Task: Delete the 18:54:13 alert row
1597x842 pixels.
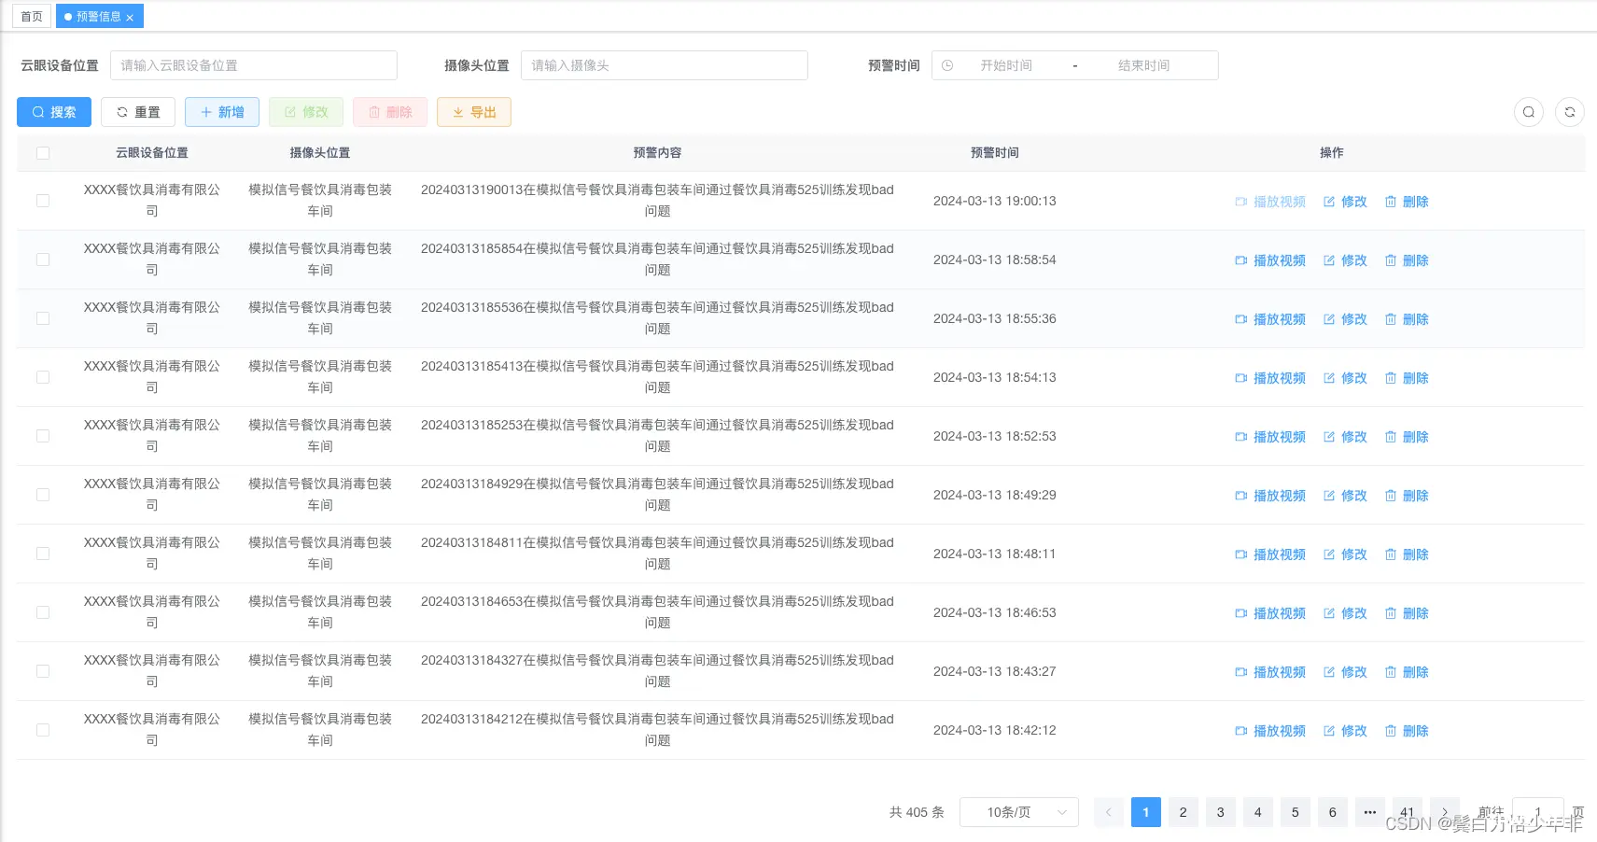Action: pyautogui.click(x=1407, y=378)
